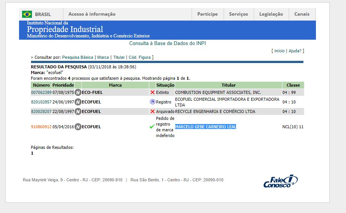Open the Fale Conosco logo

point(281,181)
